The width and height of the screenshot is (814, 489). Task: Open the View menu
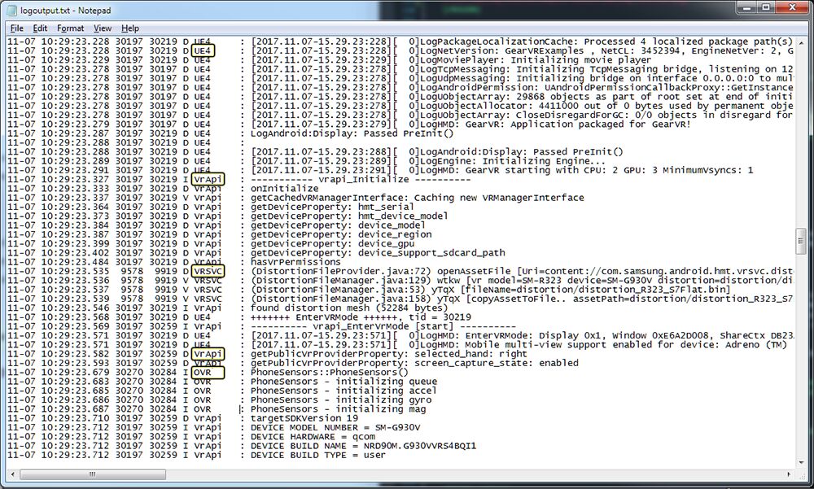click(103, 27)
